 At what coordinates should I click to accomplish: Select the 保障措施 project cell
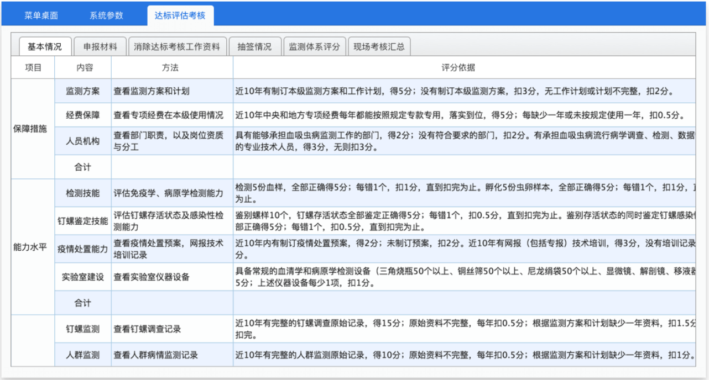[x=33, y=129]
